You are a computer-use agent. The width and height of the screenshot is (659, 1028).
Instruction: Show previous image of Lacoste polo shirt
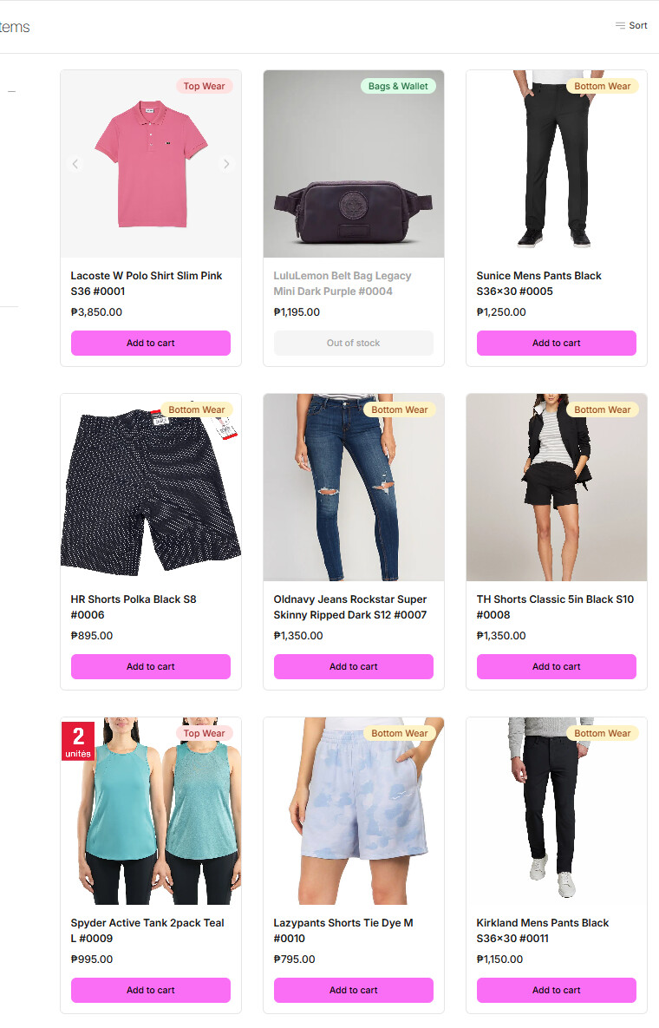pyautogui.click(x=75, y=164)
